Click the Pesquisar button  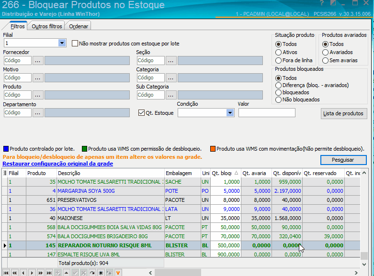343,160
